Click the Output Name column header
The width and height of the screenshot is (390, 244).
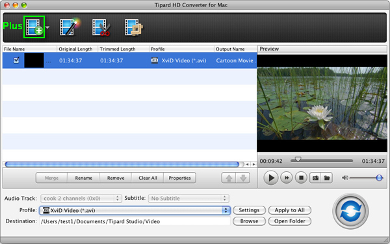pyautogui.click(x=235, y=49)
